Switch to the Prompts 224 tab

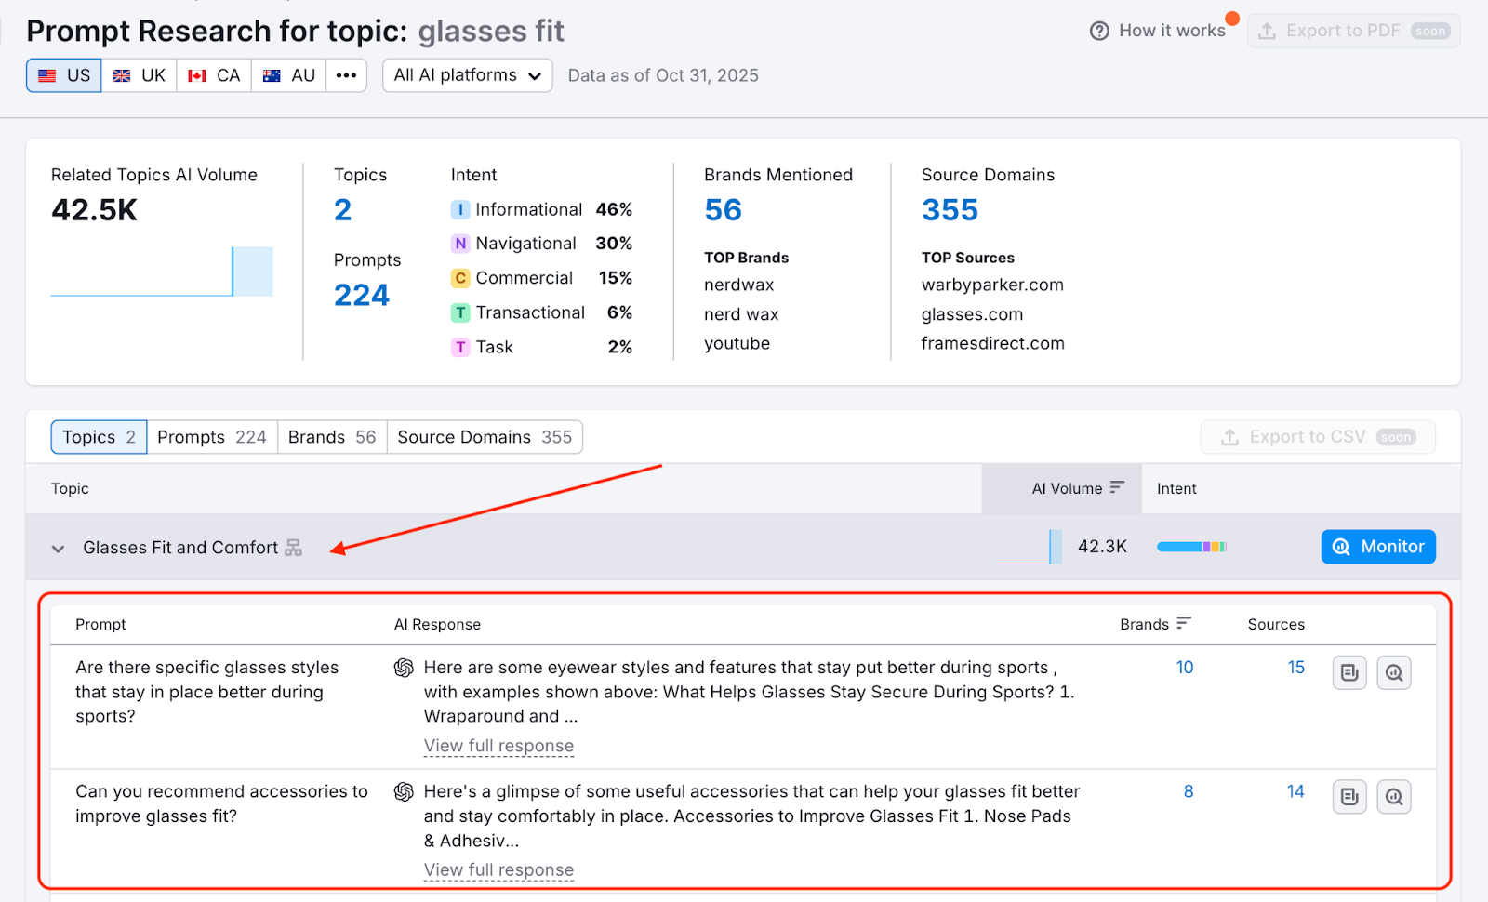pos(212,437)
